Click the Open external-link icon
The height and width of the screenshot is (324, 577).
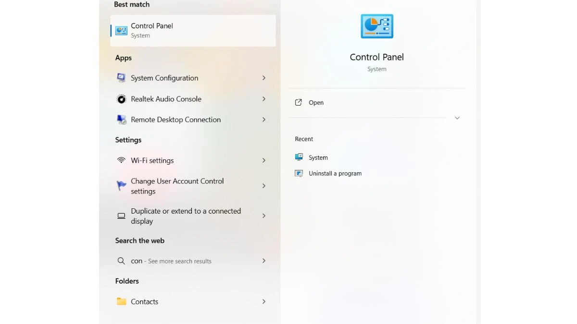click(298, 102)
